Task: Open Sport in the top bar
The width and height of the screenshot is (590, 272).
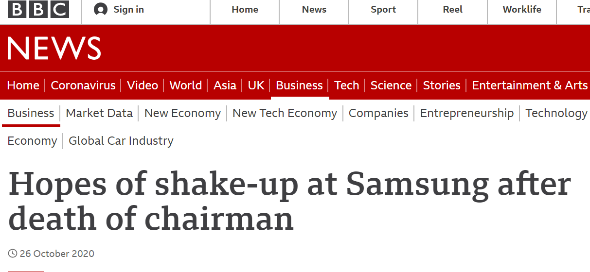Action: (383, 9)
